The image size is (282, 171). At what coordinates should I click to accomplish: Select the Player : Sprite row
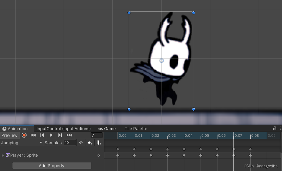(52, 155)
